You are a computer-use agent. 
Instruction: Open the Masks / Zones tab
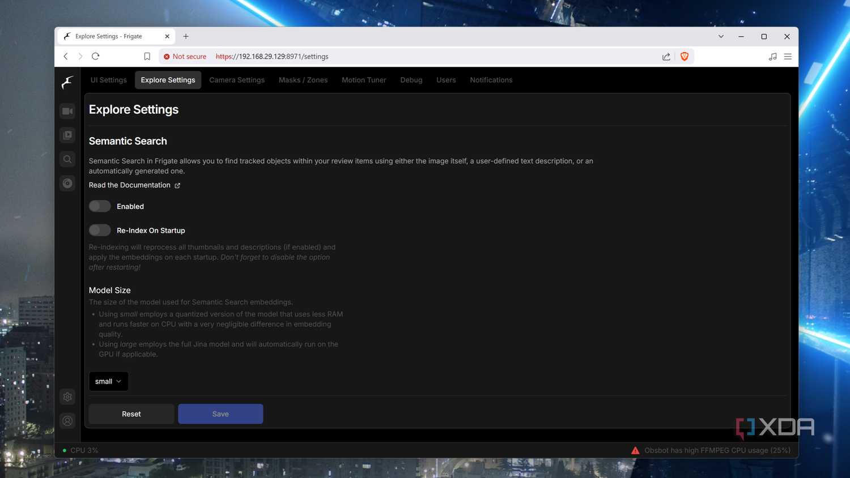point(303,80)
